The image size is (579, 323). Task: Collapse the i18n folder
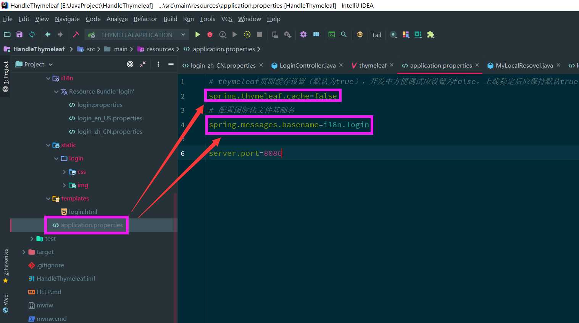(48, 78)
